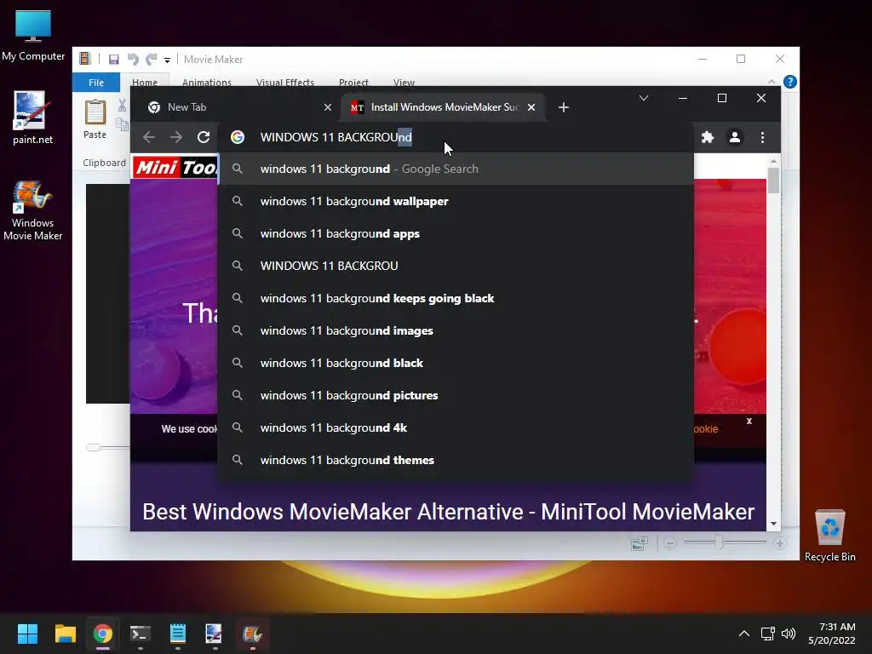This screenshot has width=872, height=654.
Task: Select the Install Windows MovieMaker tab
Action: tap(443, 107)
